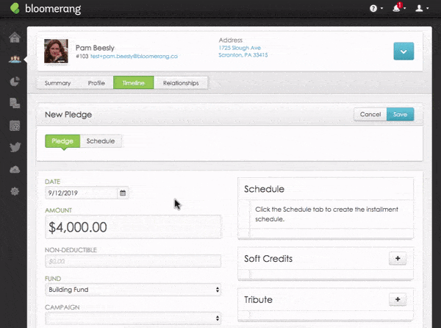Viewport: 441px width, 328px height.
Task: Open Constituents in the sidebar
Action: click(15, 60)
